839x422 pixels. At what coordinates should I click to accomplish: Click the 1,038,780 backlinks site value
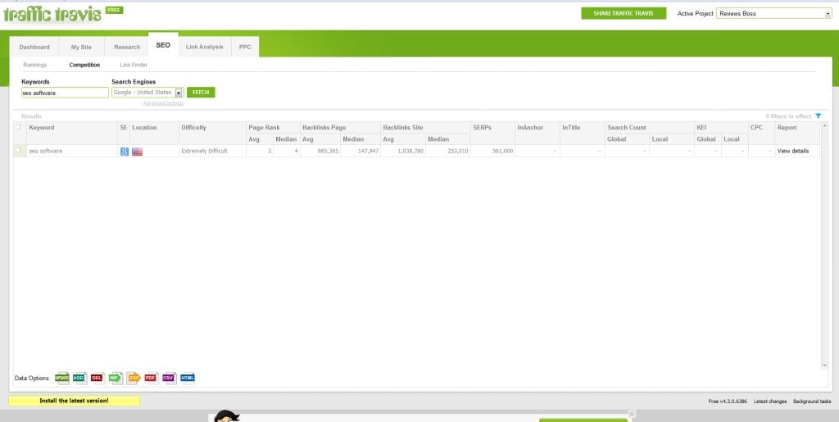pyautogui.click(x=411, y=152)
